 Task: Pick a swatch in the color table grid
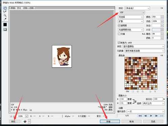pyautogui.click(x=141, y=73)
